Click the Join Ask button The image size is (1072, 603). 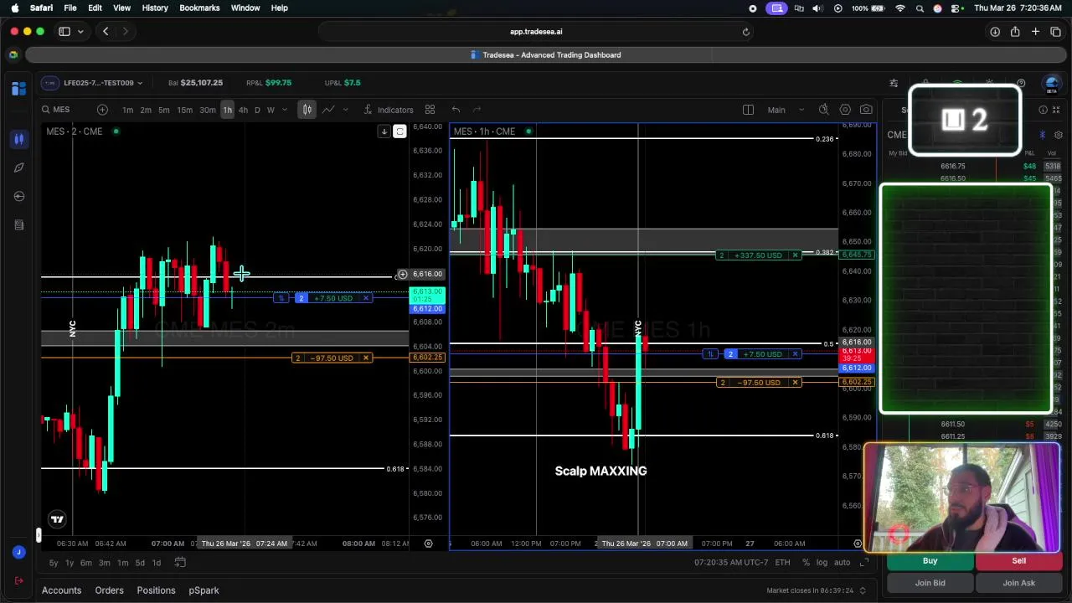tap(1018, 583)
